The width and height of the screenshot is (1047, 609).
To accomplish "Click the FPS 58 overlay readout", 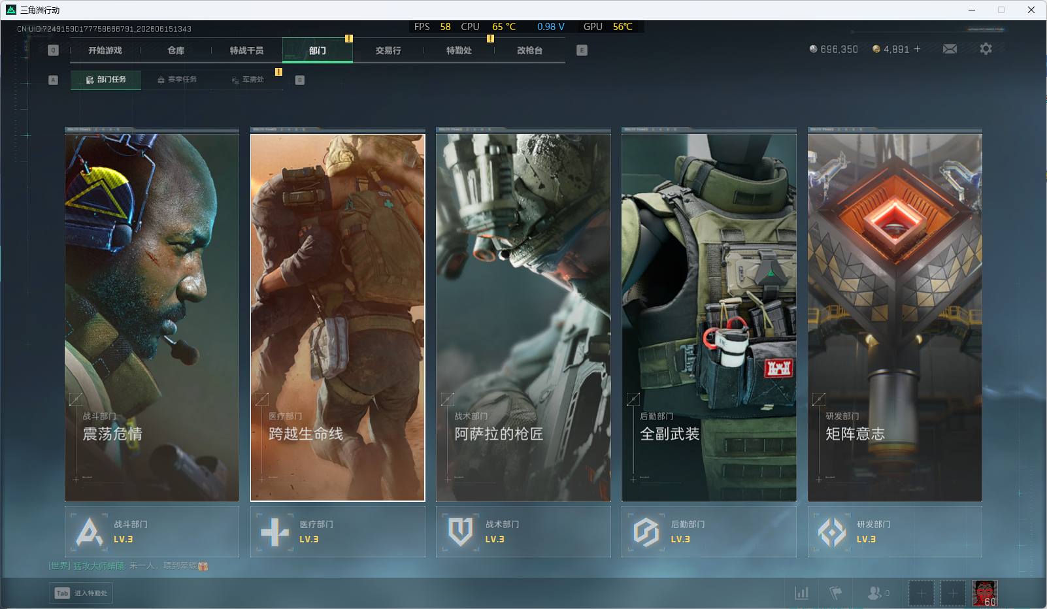I will (x=432, y=27).
